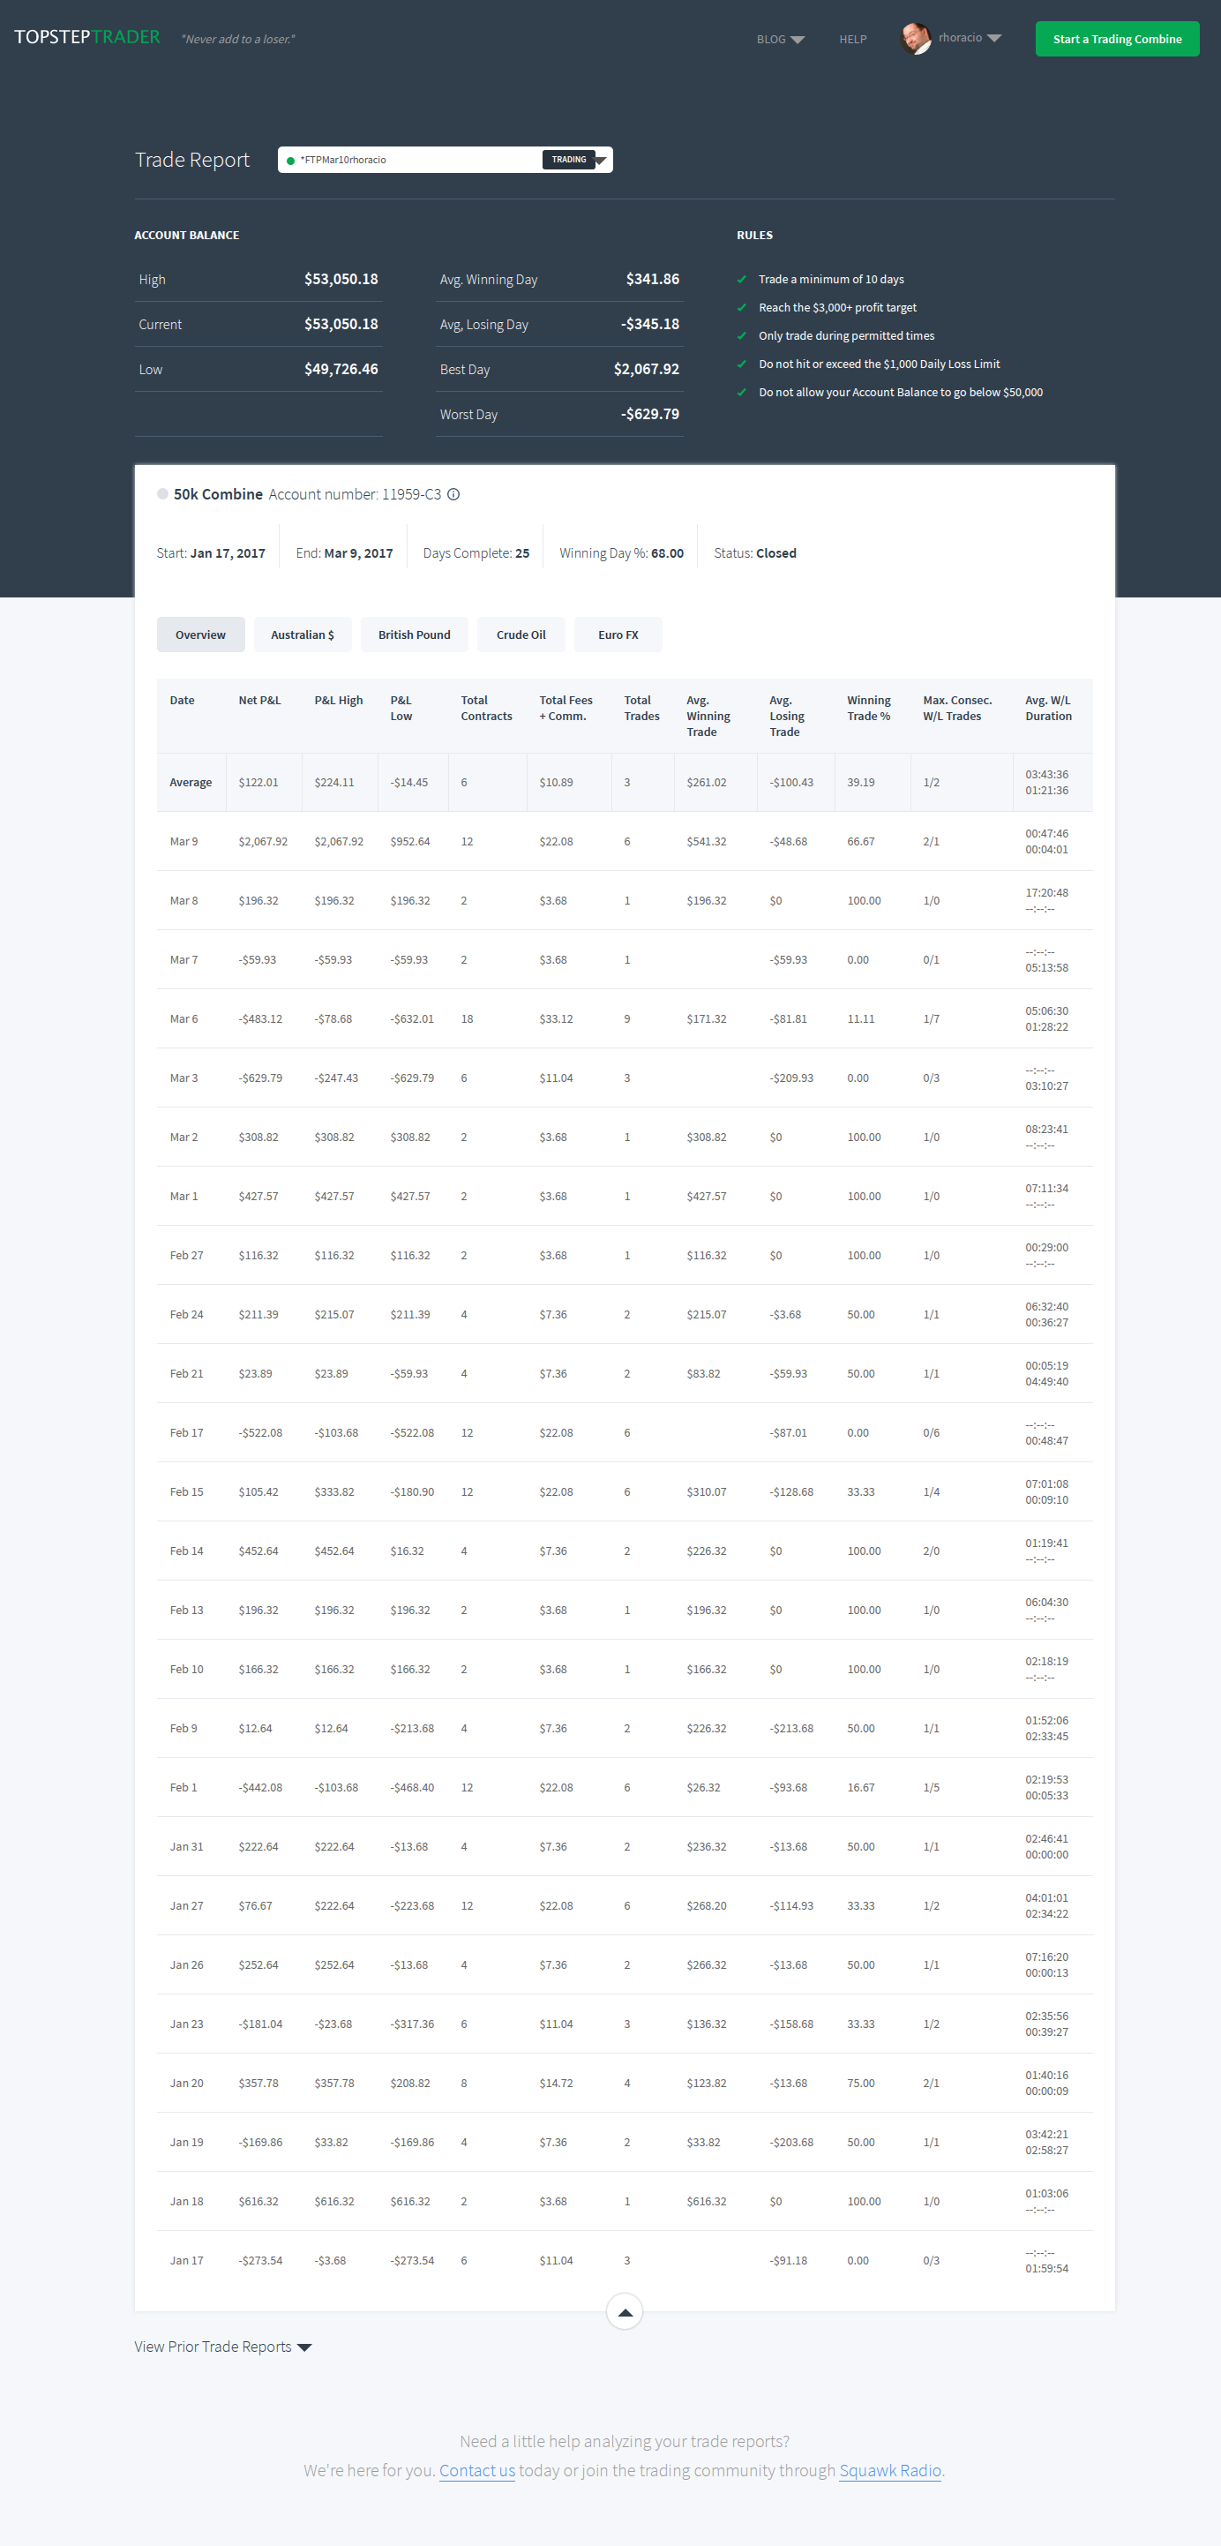
Task: Open the rhoracio profile avatar
Action: [916, 39]
